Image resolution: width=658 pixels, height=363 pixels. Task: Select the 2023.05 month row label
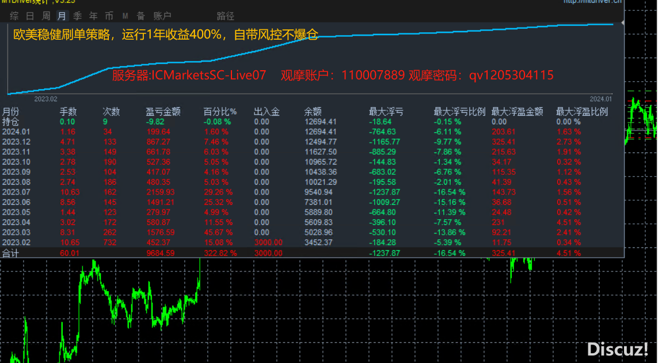16,212
